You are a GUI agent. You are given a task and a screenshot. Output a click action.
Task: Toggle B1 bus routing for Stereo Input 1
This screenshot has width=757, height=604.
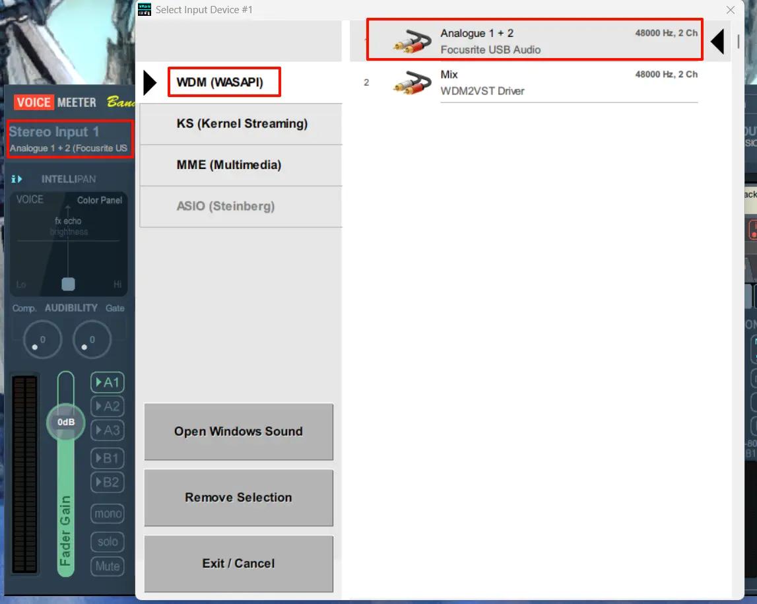[107, 458]
